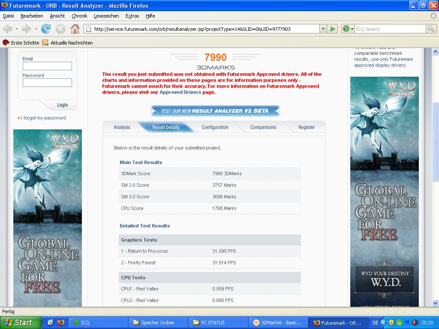This screenshot has width=439, height=329.
Task: Switch to the Comparisons tab
Action: (x=263, y=127)
